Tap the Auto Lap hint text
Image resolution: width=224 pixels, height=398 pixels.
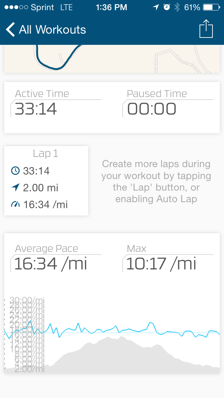coord(156,181)
